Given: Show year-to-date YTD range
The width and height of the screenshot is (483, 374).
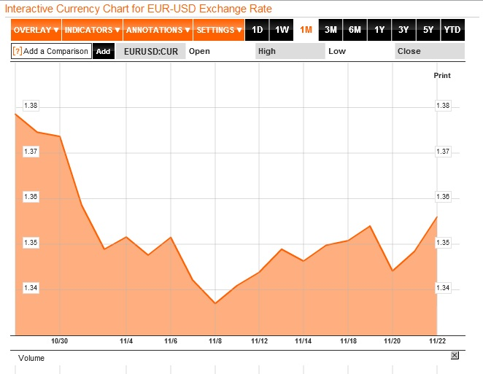Looking at the screenshot, I should (x=452, y=30).
